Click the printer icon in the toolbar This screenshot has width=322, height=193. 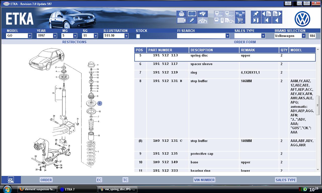181,14
